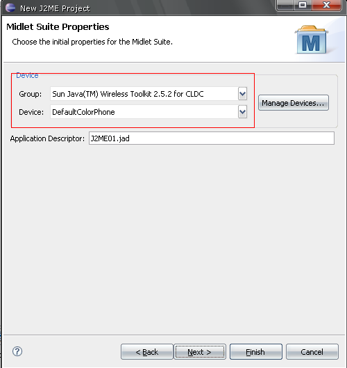Viewport: 347px width, 368px height.
Task: Close the New J2ME Project dialog
Action: coord(326,5)
